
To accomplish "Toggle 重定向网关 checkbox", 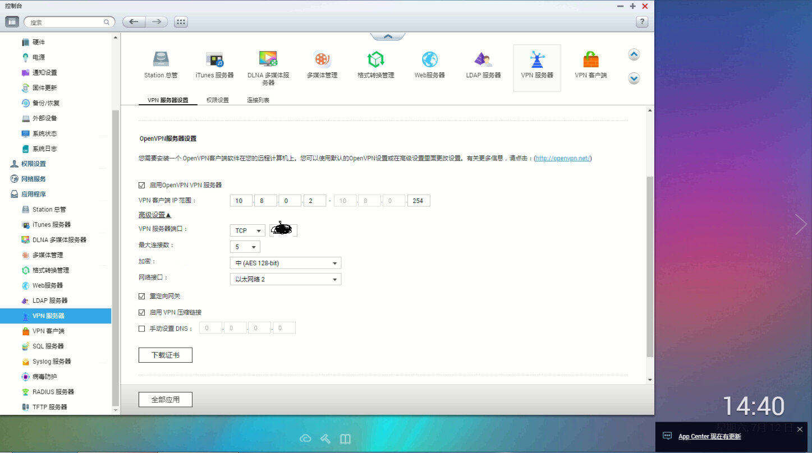I will pos(142,296).
